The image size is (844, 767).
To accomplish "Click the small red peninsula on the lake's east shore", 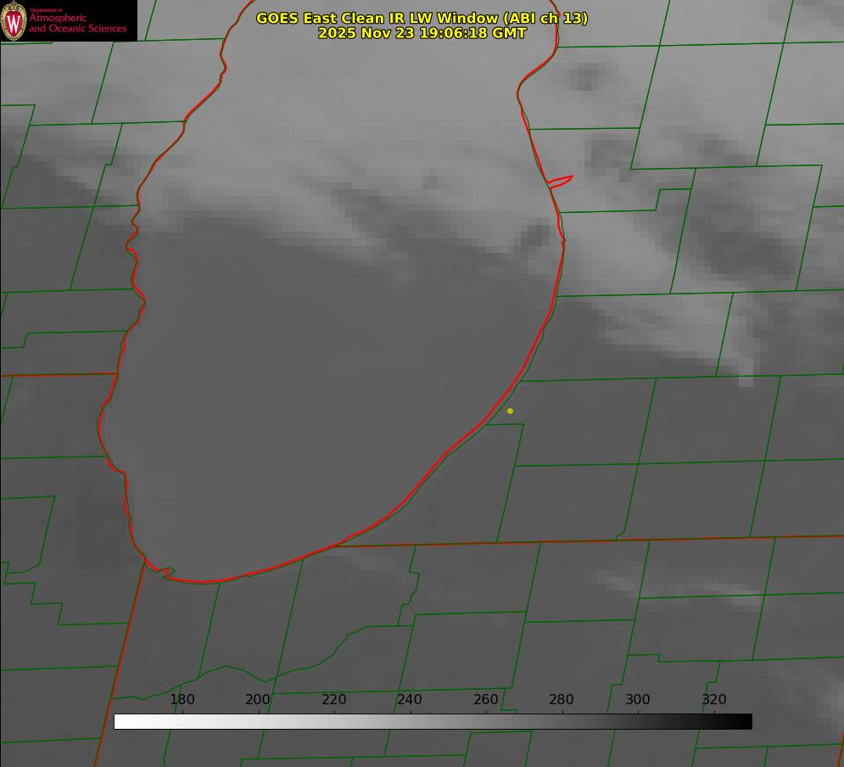I will coord(562,180).
